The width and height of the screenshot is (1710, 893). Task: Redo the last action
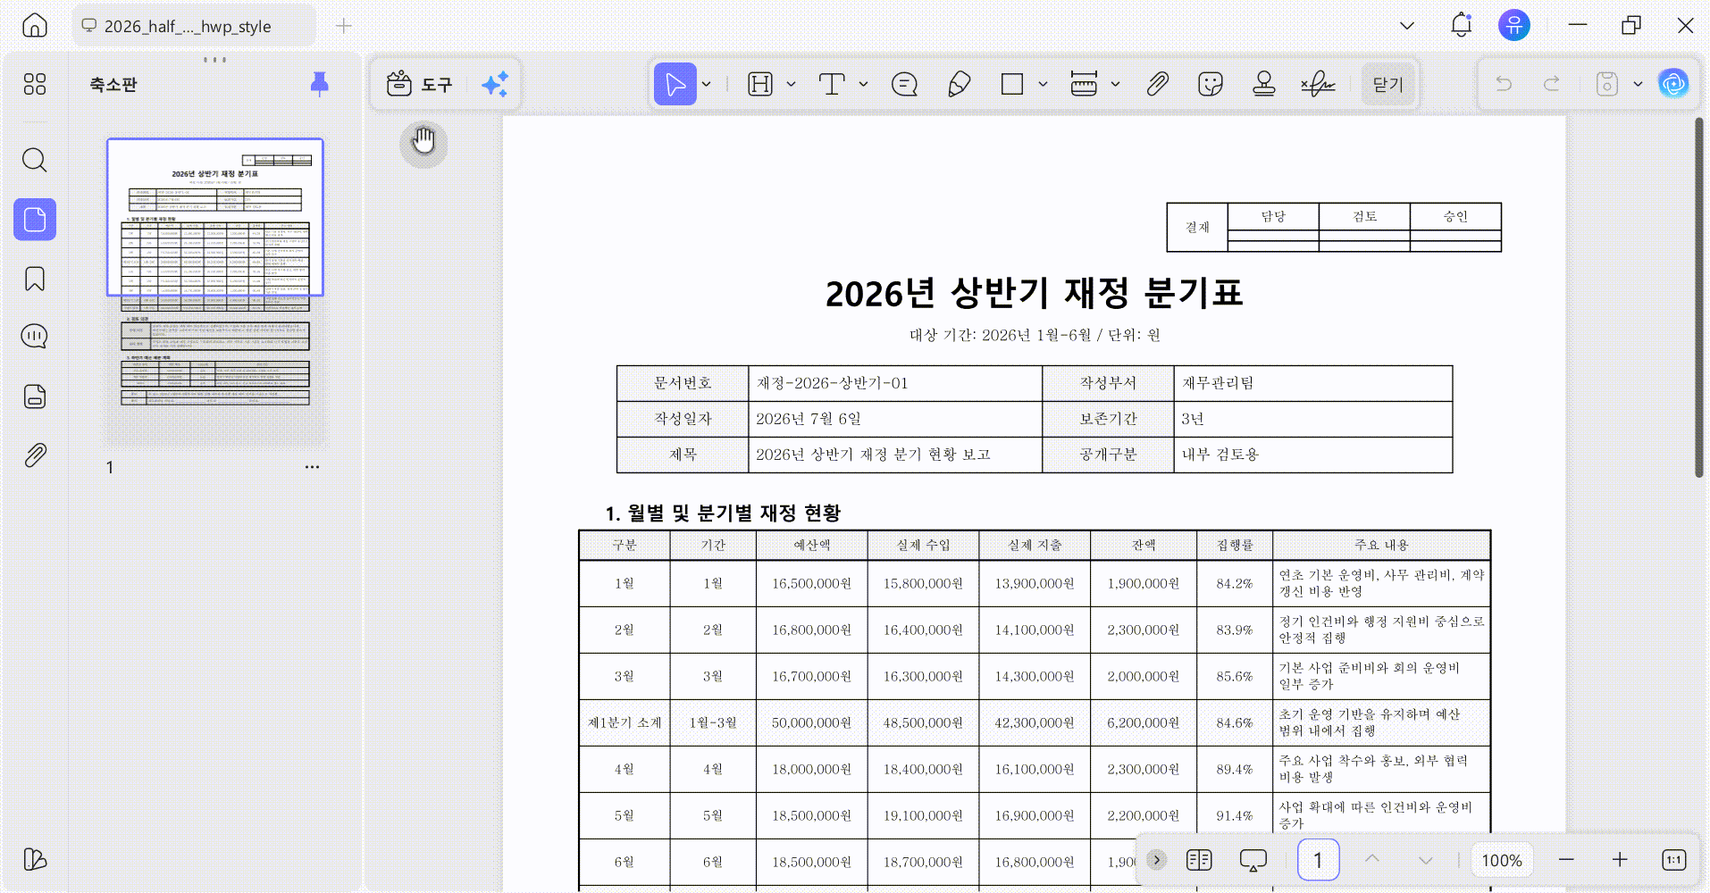1552,84
